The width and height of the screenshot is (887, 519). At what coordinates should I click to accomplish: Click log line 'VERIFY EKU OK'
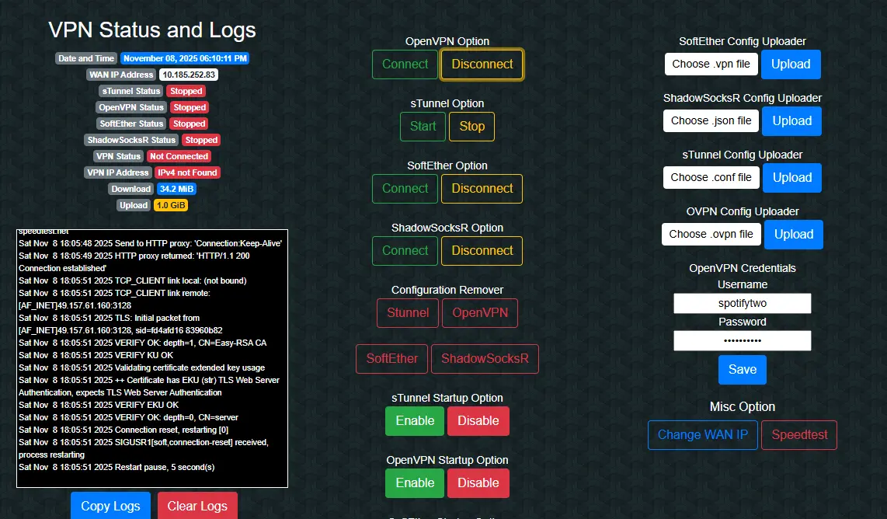[x=99, y=405]
